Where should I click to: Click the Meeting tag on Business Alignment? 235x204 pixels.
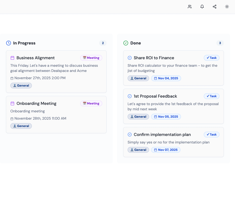pyautogui.click(x=91, y=58)
